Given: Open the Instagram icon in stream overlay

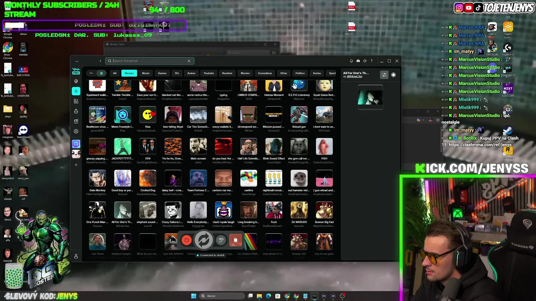Looking at the screenshot, I should click(x=459, y=8).
